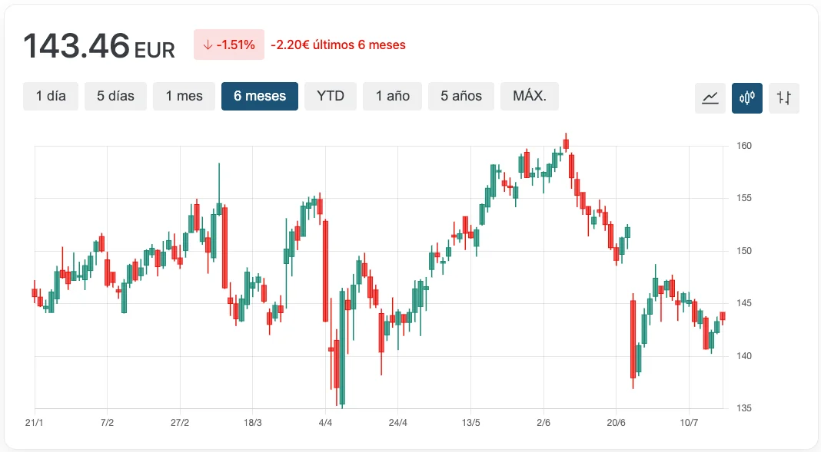Click the 160 price label on the y-axis
Screen dimensions: 821x452
744,146
